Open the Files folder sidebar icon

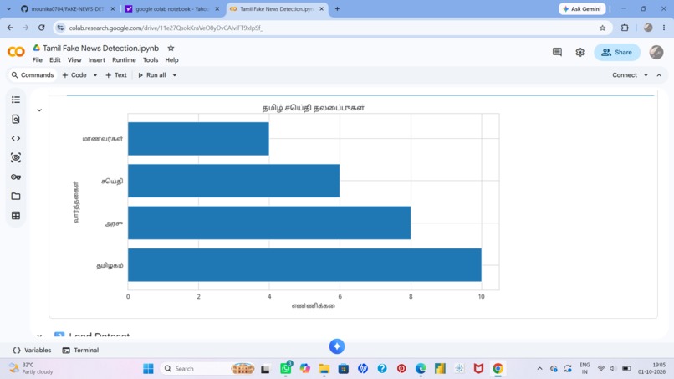16,196
